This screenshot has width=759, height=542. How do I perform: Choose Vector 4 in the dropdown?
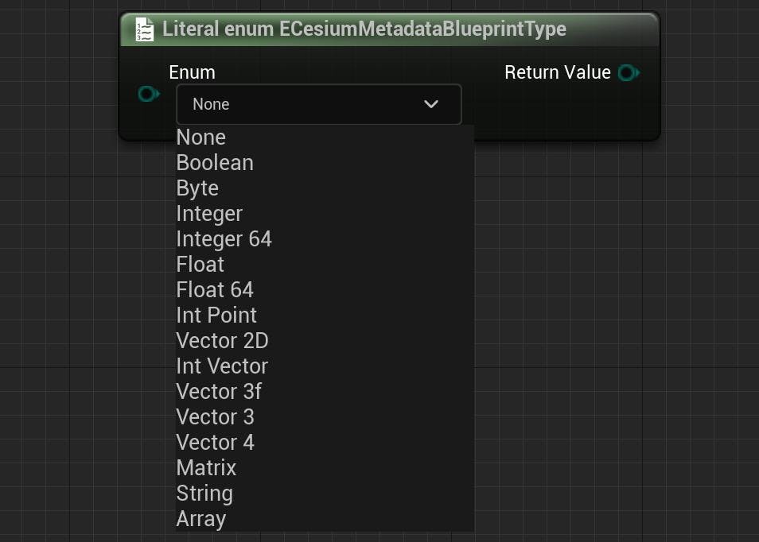215,443
